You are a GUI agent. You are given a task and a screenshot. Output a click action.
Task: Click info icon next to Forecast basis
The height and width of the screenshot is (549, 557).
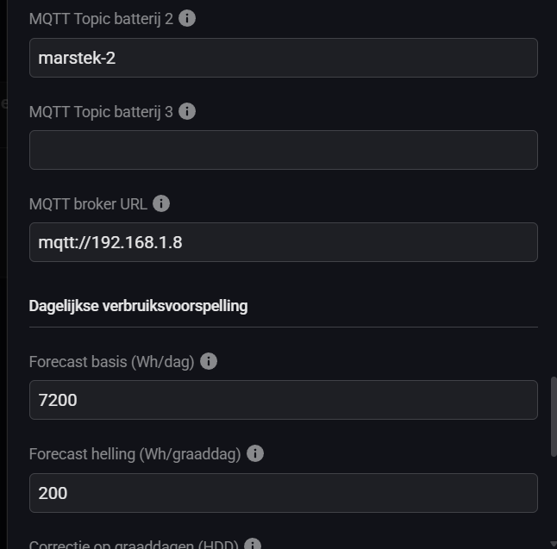click(209, 361)
